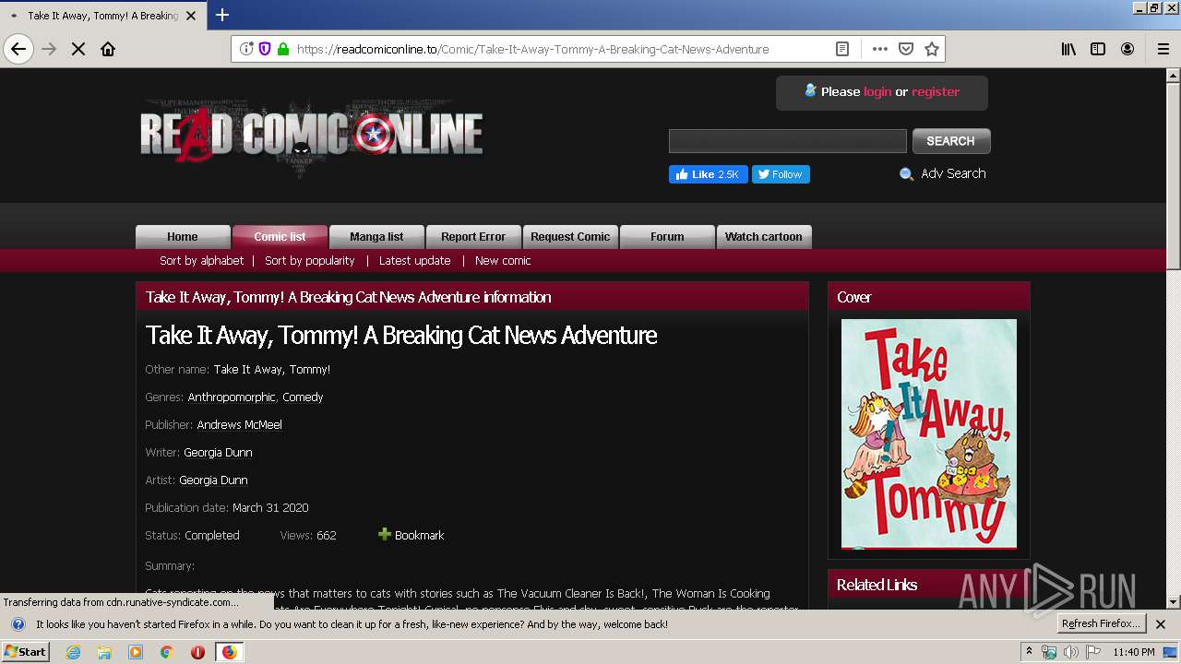
Task: Go back with the browser back arrow
Action: pyautogui.click(x=18, y=49)
